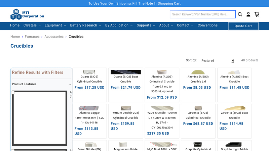This screenshot has width=269, height=151.
Task: Open the user account icon
Action: click(248, 14)
